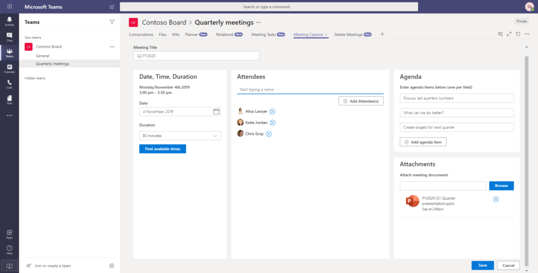Click the Date field showing 4 November, 2019
The width and height of the screenshot is (538, 273).
(x=180, y=112)
